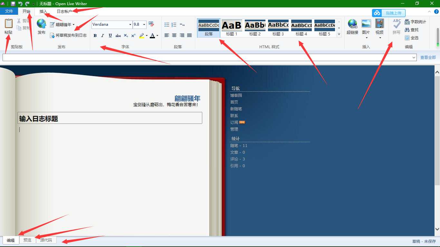Viewport: 440px width, 247px height.
Task: Click 将草稿发布到日志 post draft button
Action: 68,35
